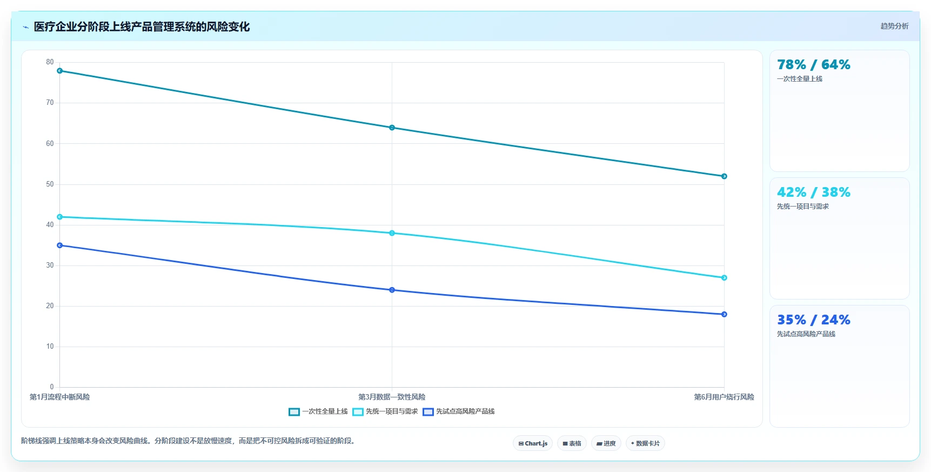
Task: Click the 先试点高风险产品线 caption in the third card
Action: point(806,334)
